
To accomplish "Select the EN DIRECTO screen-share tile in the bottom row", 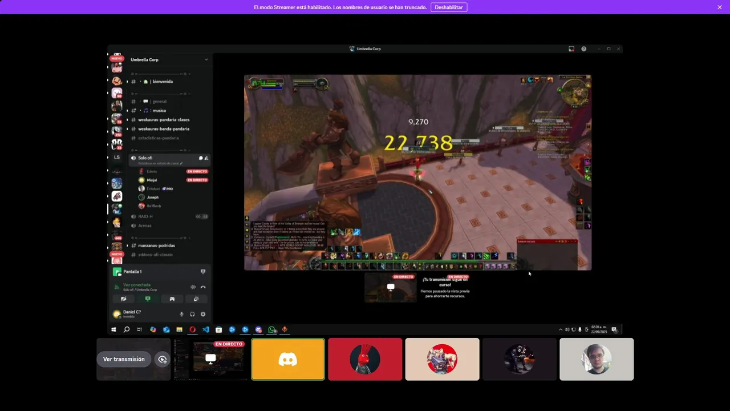I will click(x=210, y=359).
